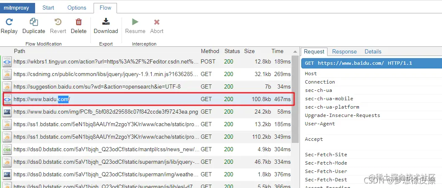442x188 pixels.
Task: Sort flows by Path column header
Action: pos(20,51)
